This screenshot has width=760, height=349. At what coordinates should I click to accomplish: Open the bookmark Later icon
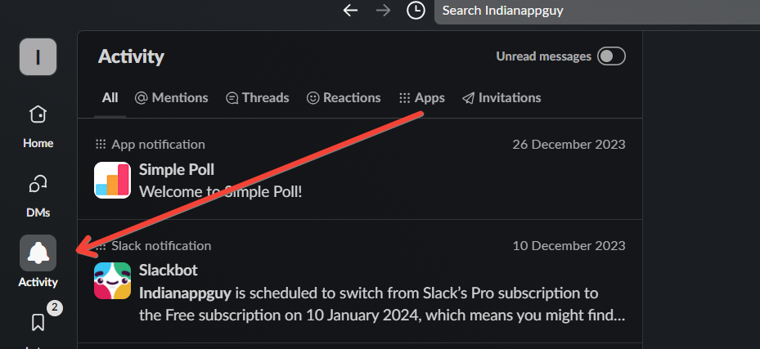tap(38, 322)
